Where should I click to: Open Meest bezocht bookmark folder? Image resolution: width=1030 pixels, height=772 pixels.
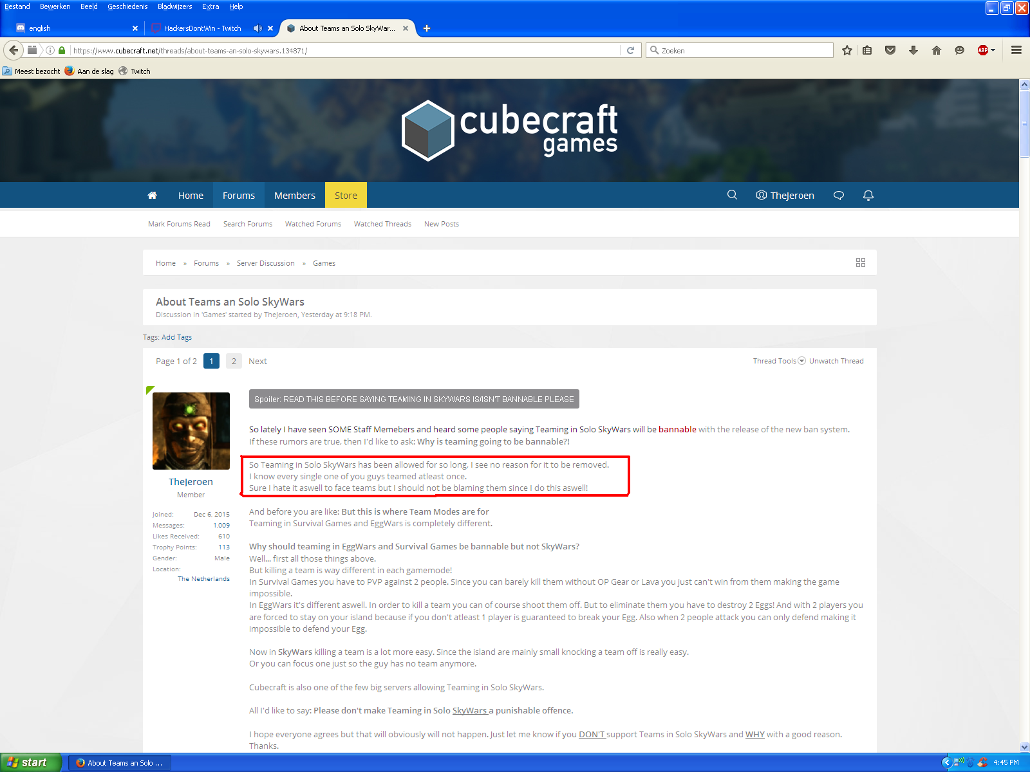click(31, 71)
